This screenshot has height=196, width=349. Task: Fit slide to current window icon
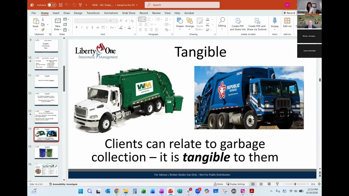[319, 184]
